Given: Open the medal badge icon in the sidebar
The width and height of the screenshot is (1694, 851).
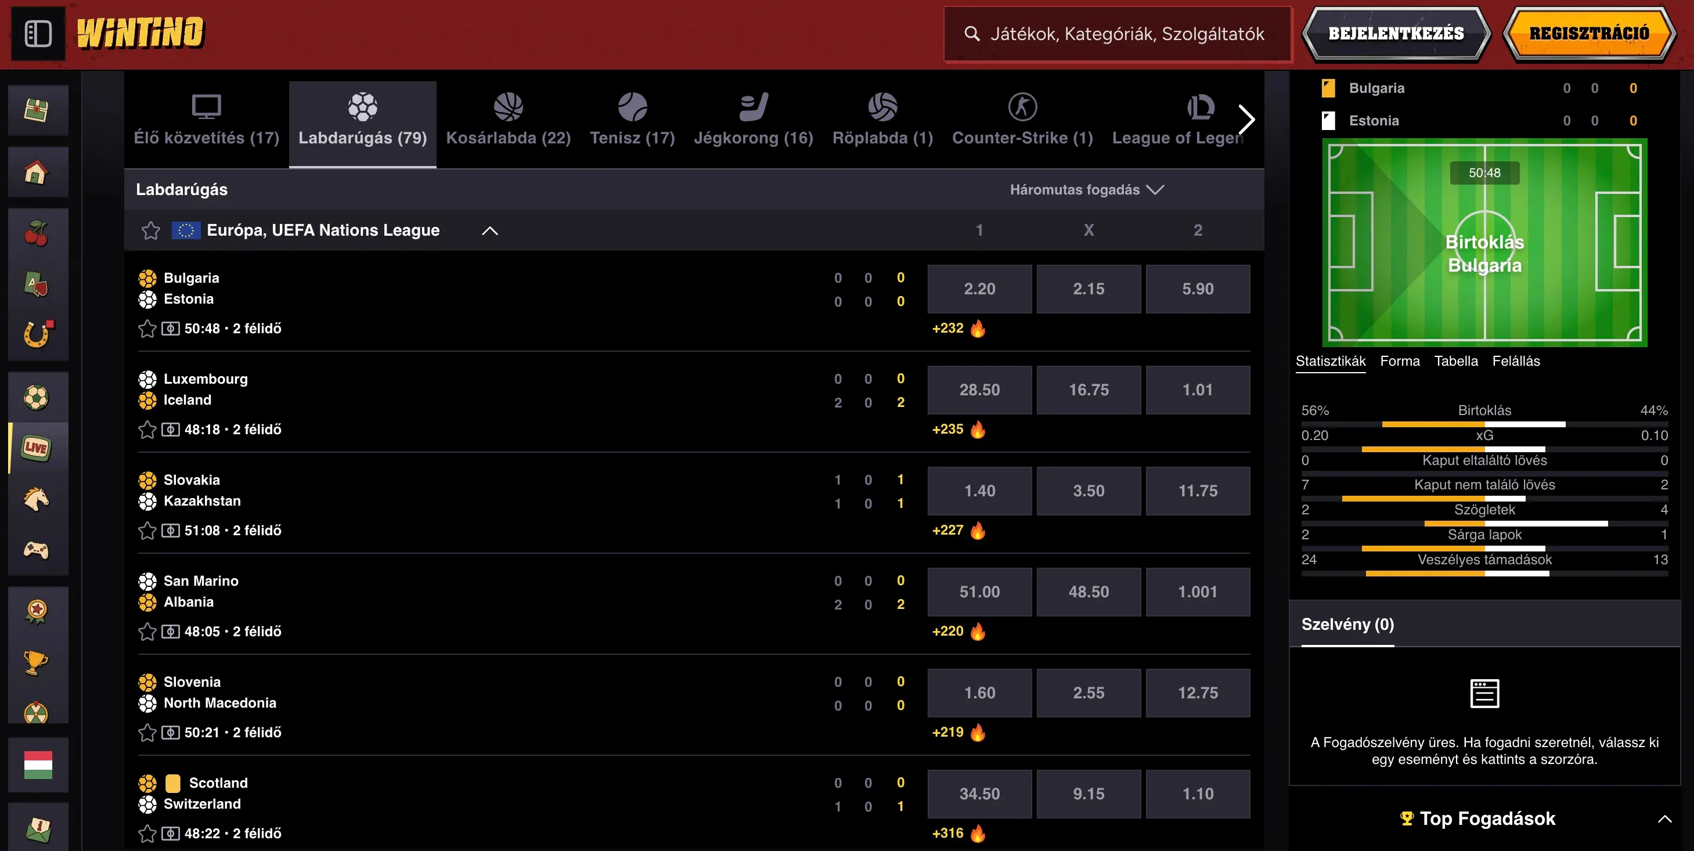Looking at the screenshot, I should 37,612.
